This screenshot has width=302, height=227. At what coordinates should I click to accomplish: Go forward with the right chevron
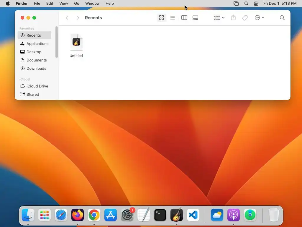tap(78, 18)
